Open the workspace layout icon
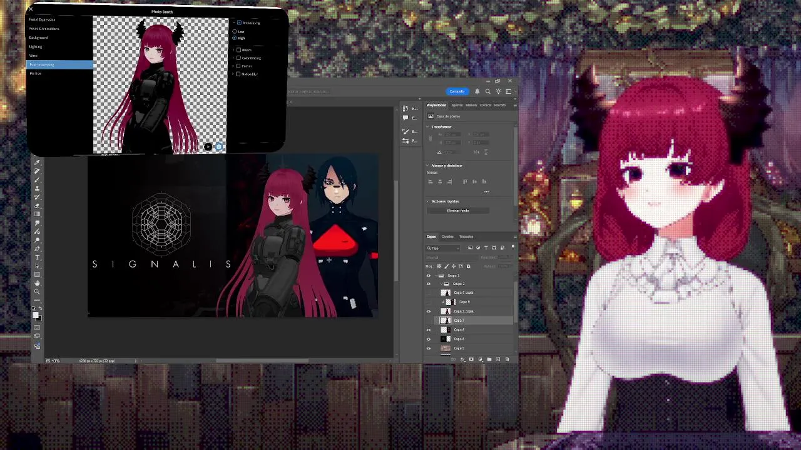Image resolution: width=801 pixels, height=450 pixels. [508, 91]
